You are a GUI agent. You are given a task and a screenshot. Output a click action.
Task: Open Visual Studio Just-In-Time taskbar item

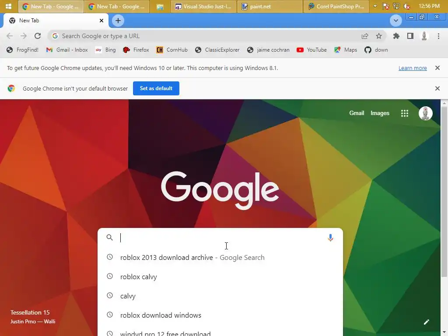(x=203, y=6)
